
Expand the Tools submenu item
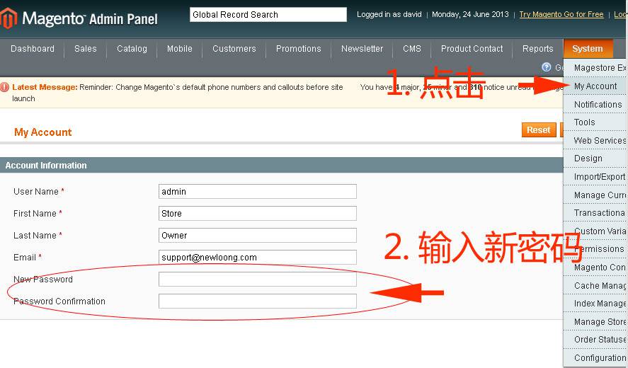click(x=585, y=122)
